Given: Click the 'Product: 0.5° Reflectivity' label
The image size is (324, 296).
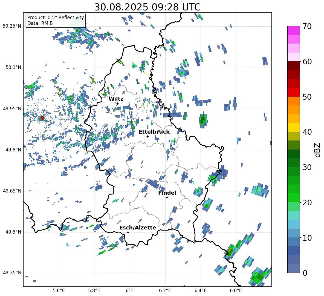Looking at the screenshot, I should pos(56,17).
